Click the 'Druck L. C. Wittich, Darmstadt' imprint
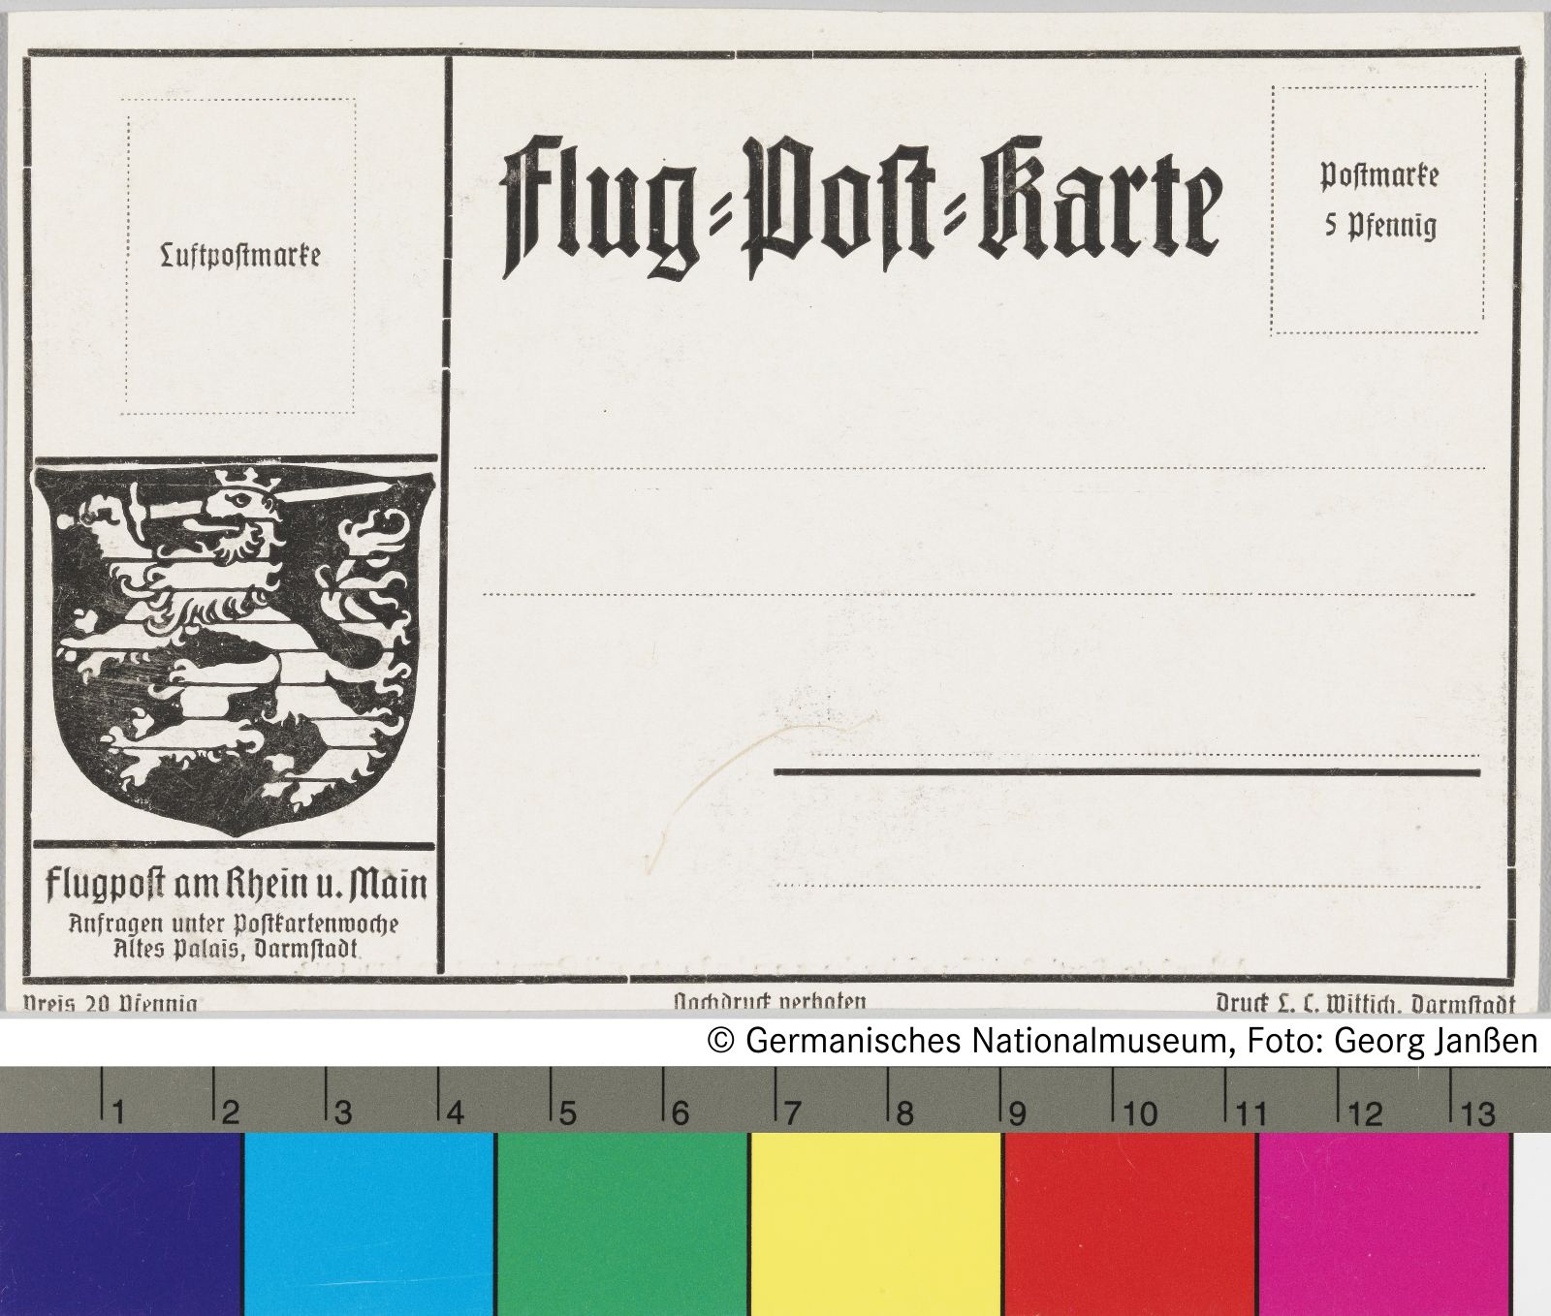The width and height of the screenshot is (1551, 1316). [x=1365, y=1005]
